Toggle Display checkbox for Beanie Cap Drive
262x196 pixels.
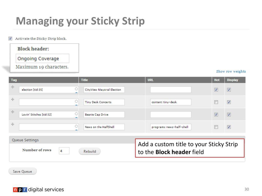(x=229, y=115)
